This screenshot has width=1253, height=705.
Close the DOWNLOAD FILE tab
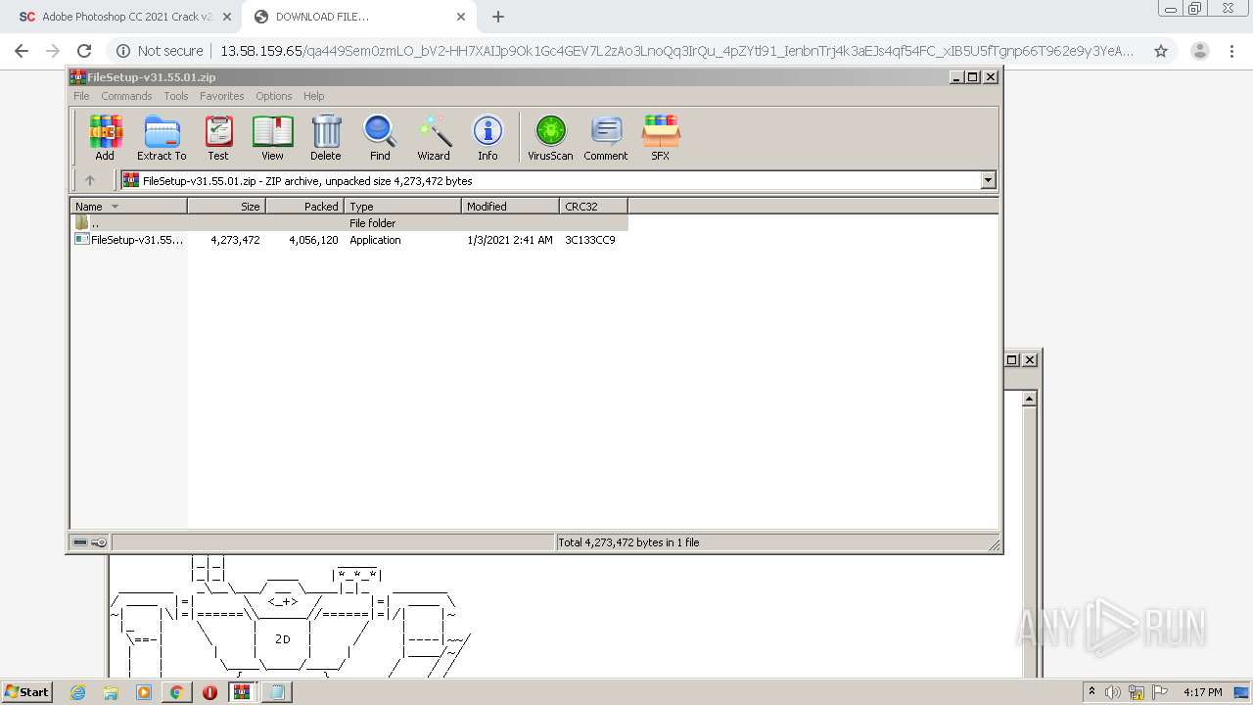(461, 17)
